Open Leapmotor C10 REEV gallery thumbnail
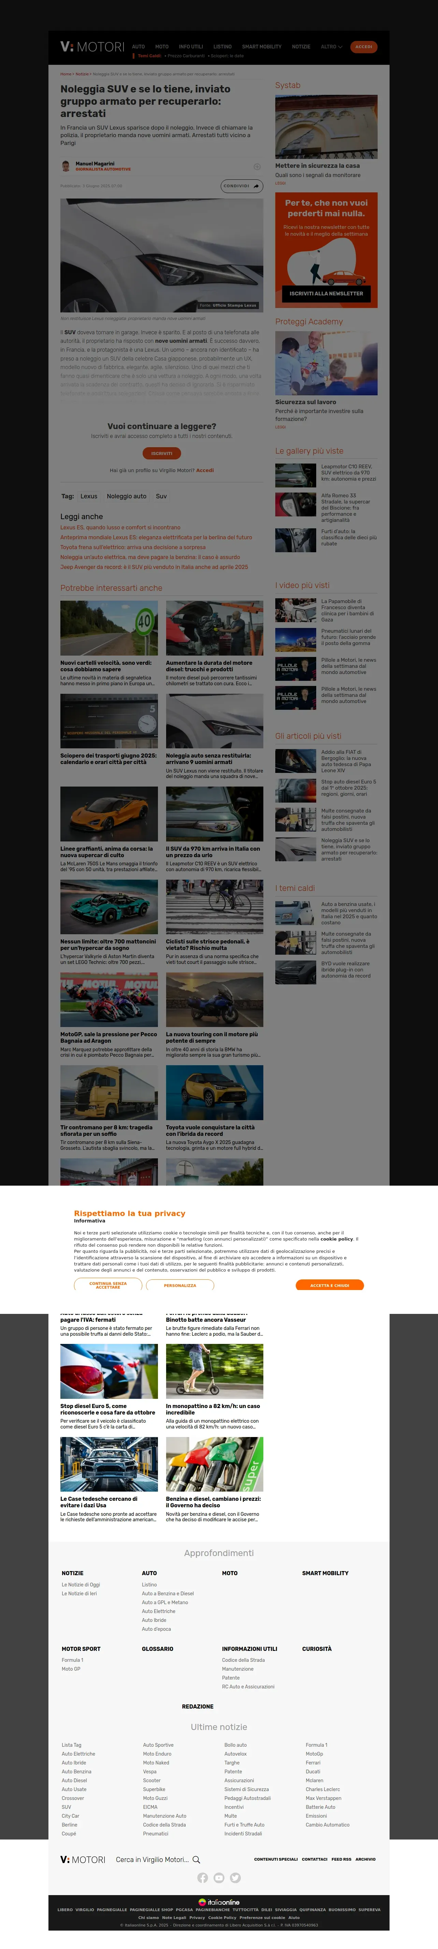Image resolution: width=438 pixels, height=1949 pixels. tap(296, 475)
